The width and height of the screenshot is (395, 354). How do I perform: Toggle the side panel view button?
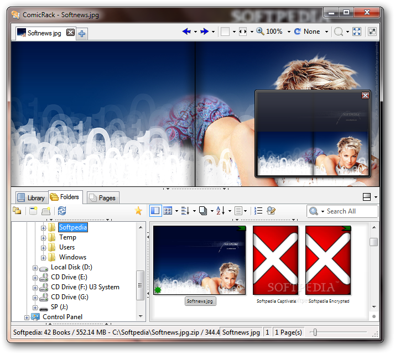tap(155, 211)
